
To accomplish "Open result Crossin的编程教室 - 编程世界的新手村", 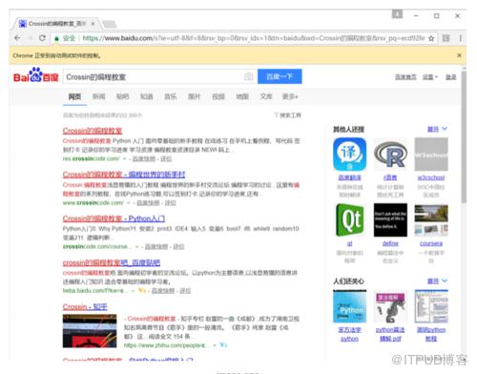I will click(124, 175).
